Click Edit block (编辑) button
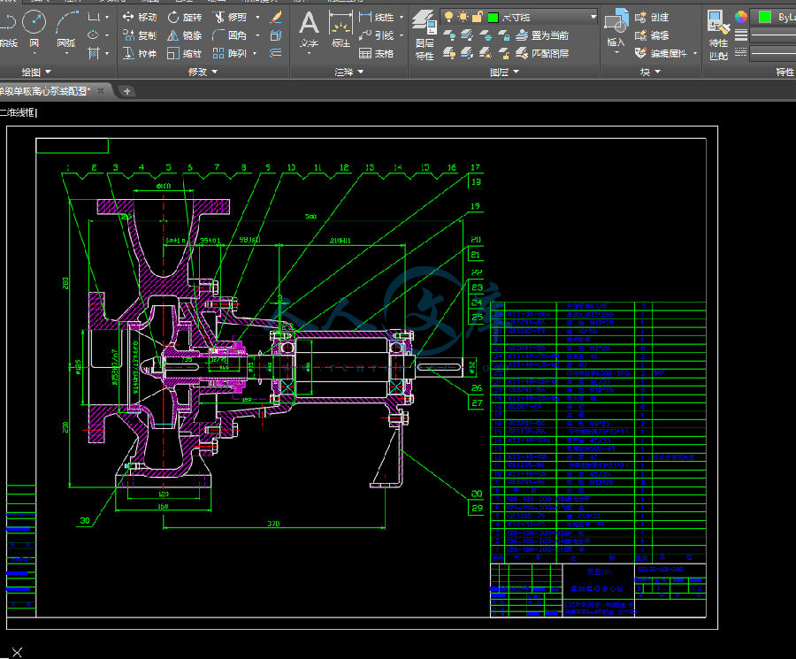796x659 pixels. point(652,35)
